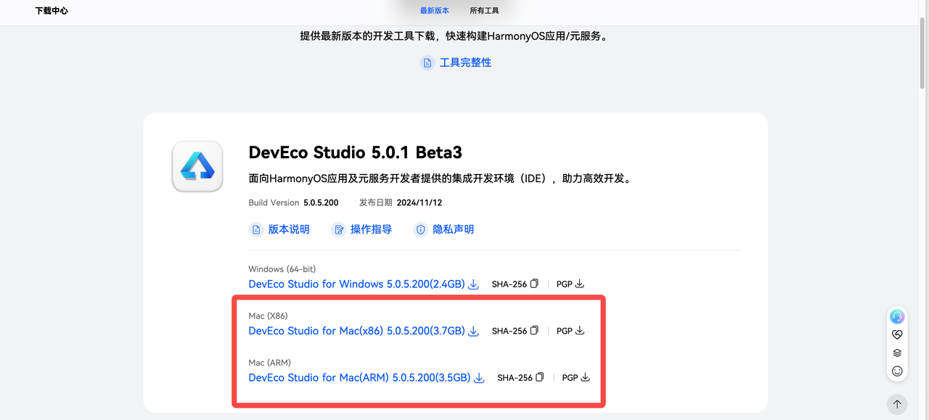Click the stacked layers icon in sidebar

[897, 353]
